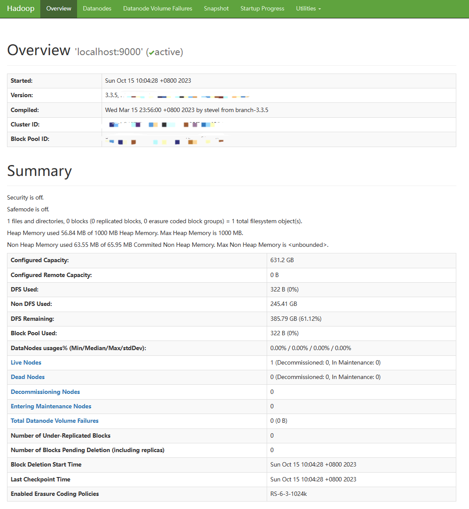Go to the Datanodes tab

click(97, 9)
